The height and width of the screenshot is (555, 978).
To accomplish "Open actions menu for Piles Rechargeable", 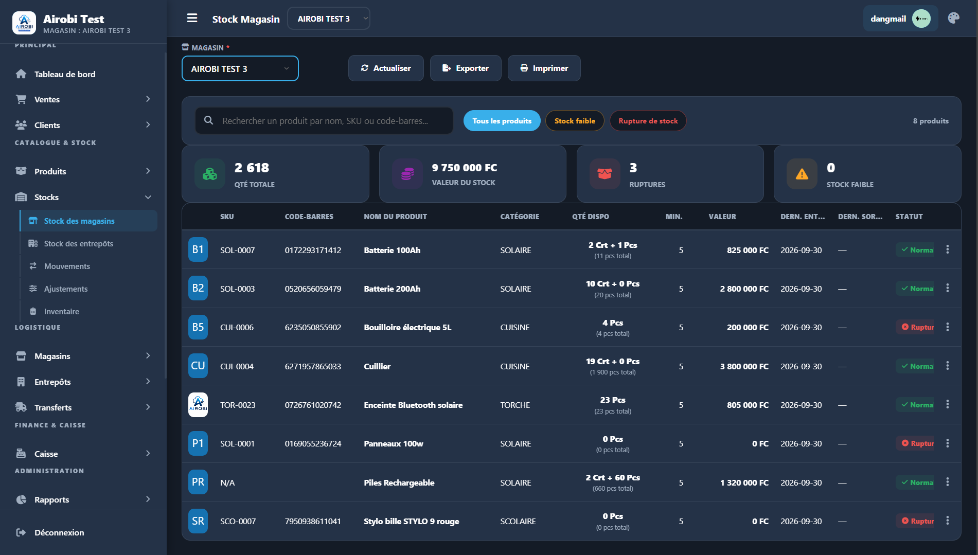I will coord(947,482).
